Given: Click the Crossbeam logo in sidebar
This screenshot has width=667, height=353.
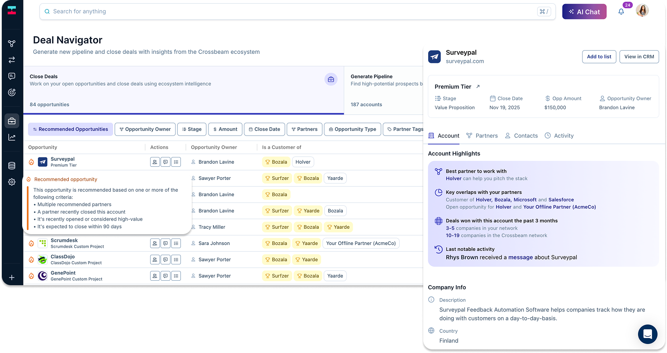Looking at the screenshot, I should [12, 10].
